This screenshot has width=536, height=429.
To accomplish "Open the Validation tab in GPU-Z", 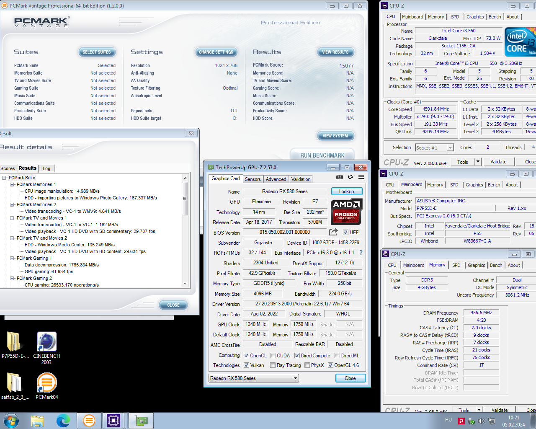I will point(301,179).
